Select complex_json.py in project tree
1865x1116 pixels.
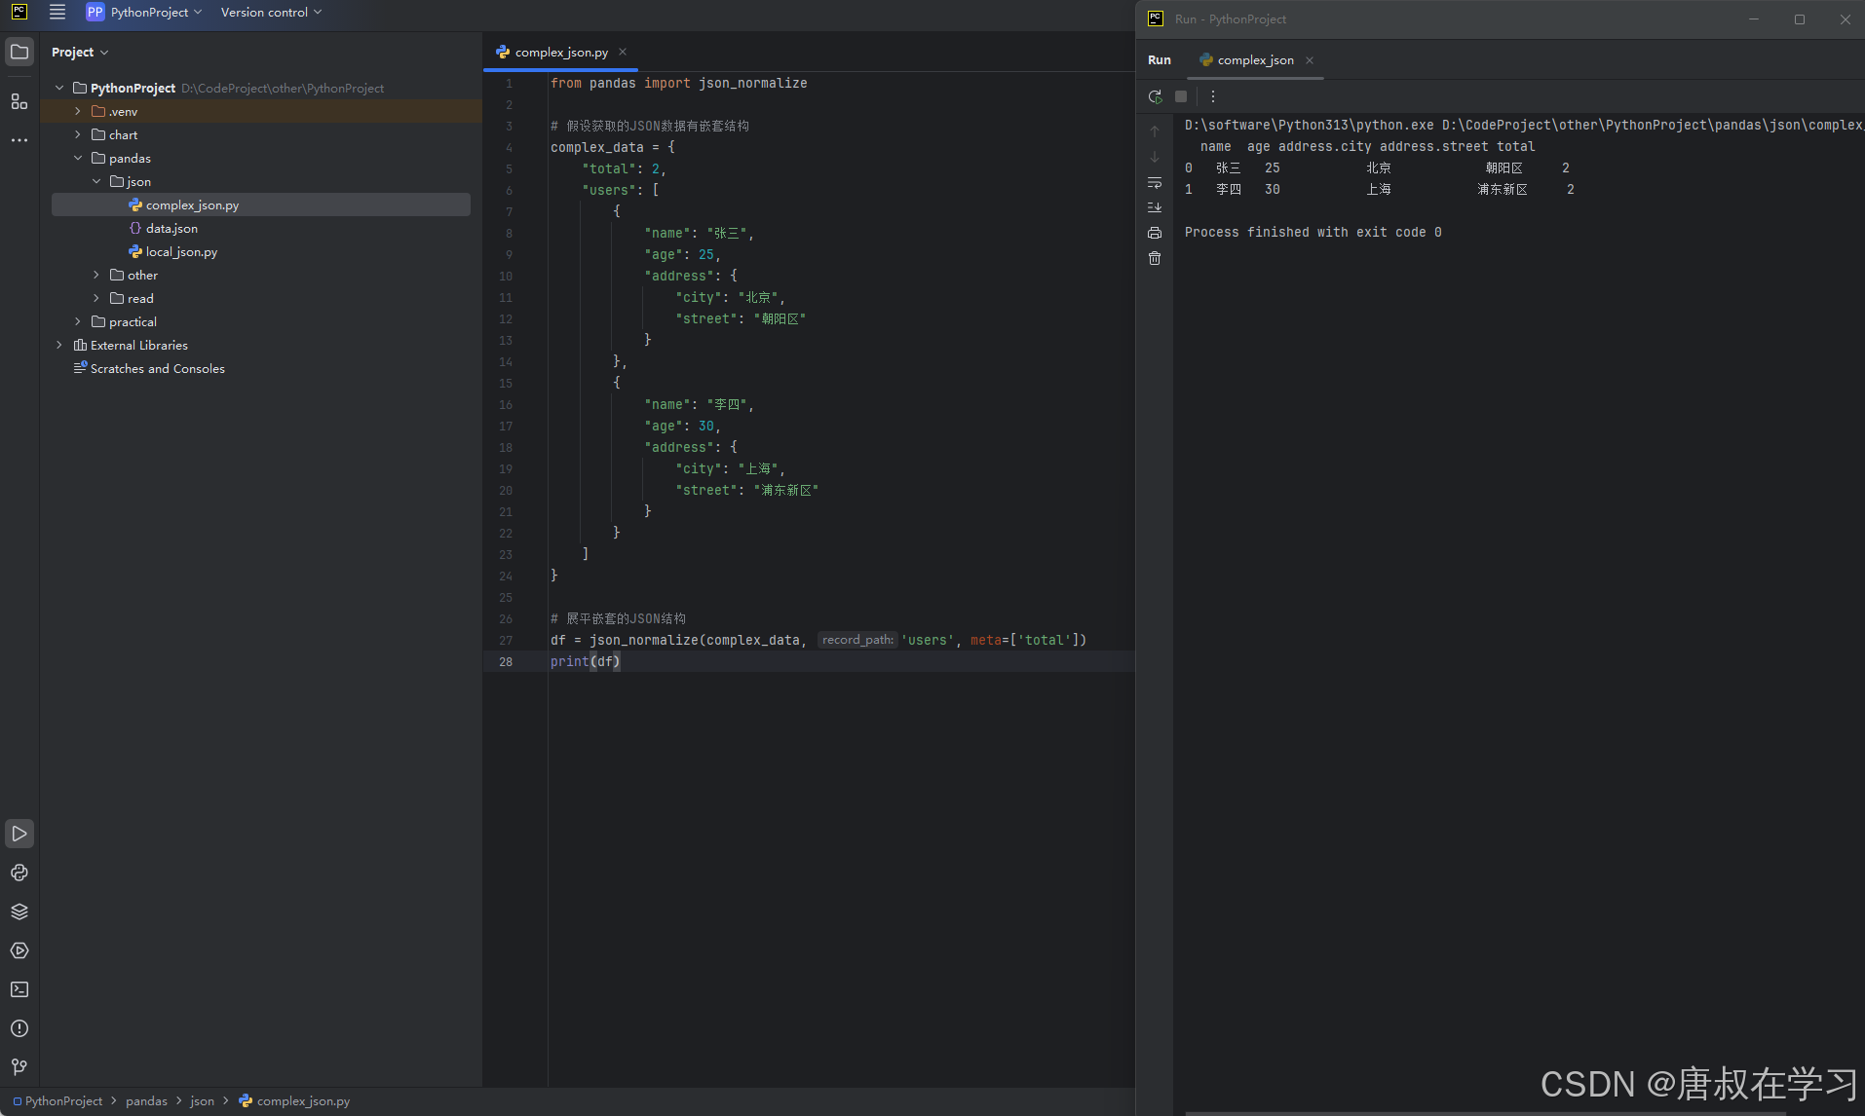pos(261,205)
